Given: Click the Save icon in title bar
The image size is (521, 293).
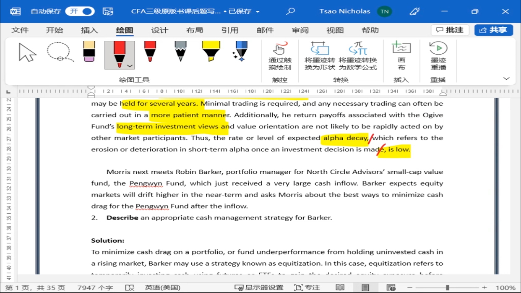Looking at the screenshot, I should point(108,11).
